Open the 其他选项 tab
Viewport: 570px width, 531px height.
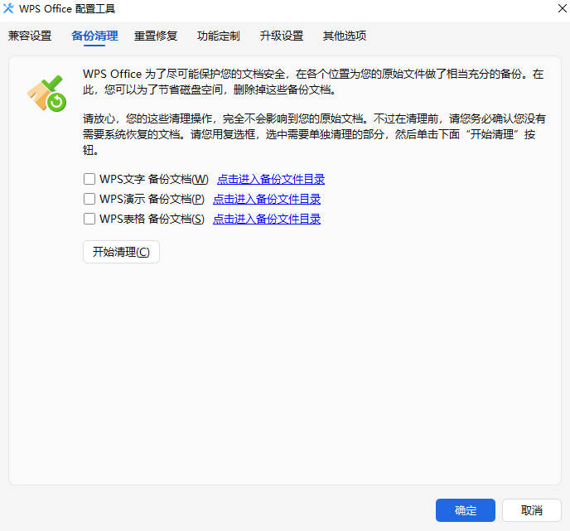click(345, 36)
